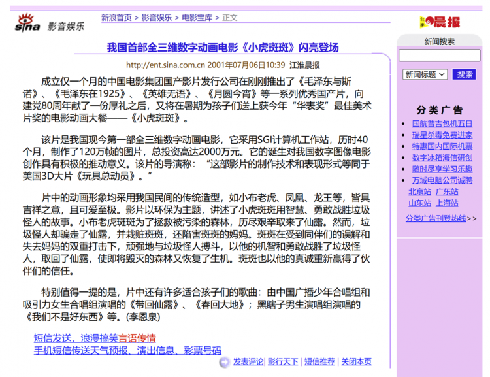The height and width of the screenshot is (377, 490).
Task: Click the round arrow icon beside 发表评论
Action: (x=224, y=363)
